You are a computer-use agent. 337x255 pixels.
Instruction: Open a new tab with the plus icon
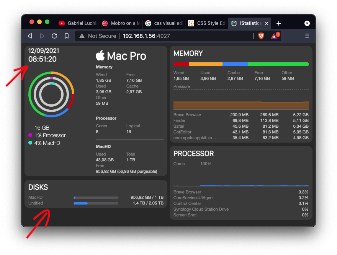(x=278, y=23)
